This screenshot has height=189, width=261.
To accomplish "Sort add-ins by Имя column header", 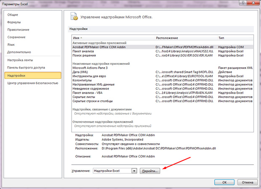I will [113, 38].
